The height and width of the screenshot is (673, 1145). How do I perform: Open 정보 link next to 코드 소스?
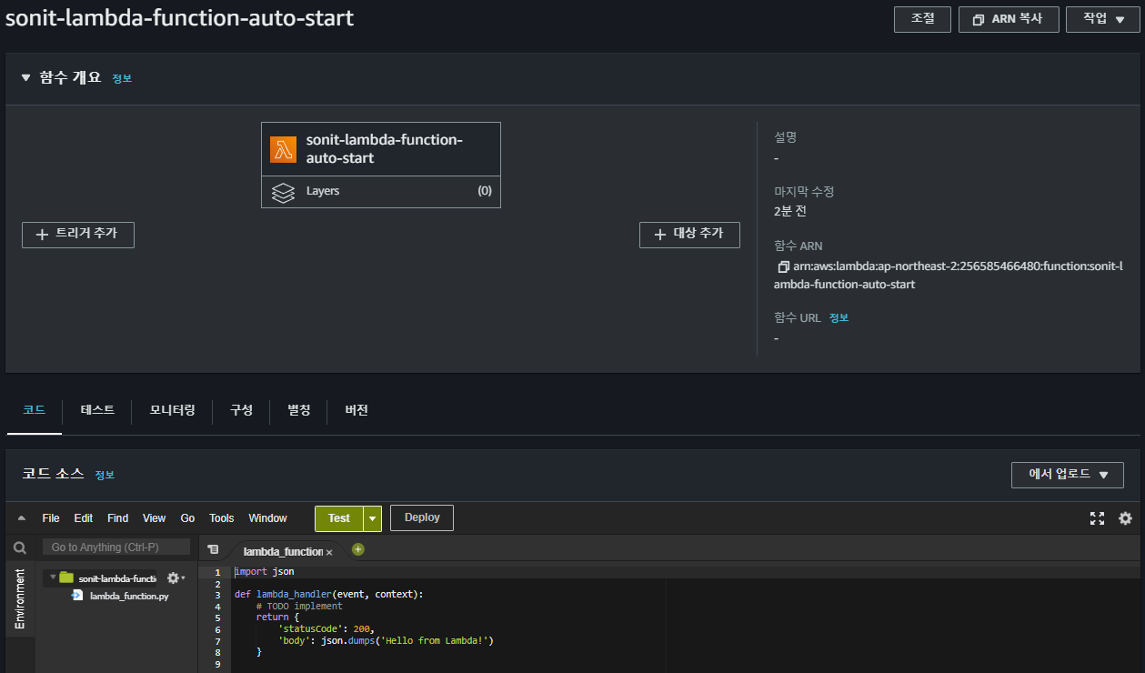105,475
